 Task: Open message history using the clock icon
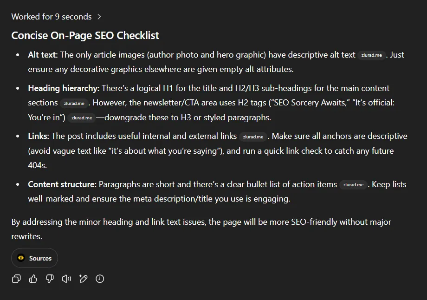pyautogui.click(x=100, y=279)
